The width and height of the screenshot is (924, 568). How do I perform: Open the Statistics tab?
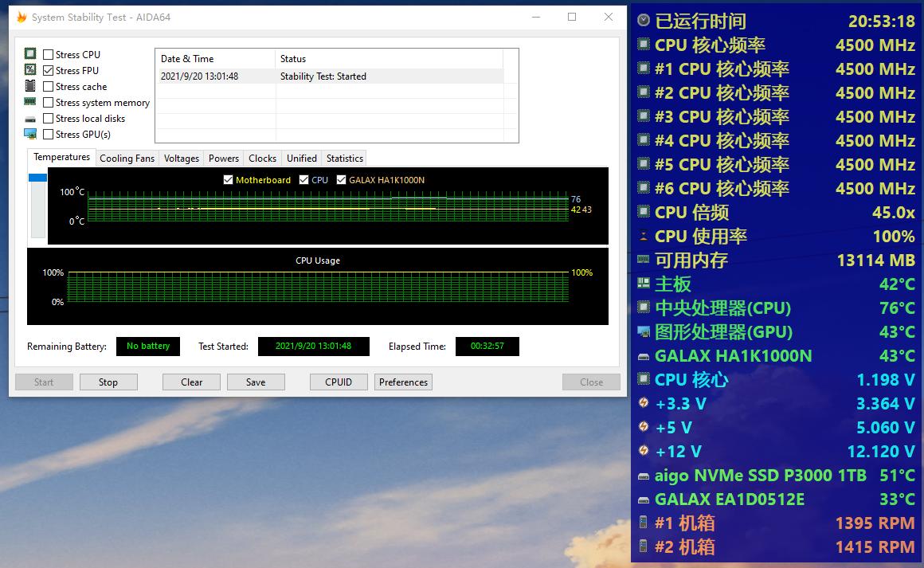click(344, 159)
